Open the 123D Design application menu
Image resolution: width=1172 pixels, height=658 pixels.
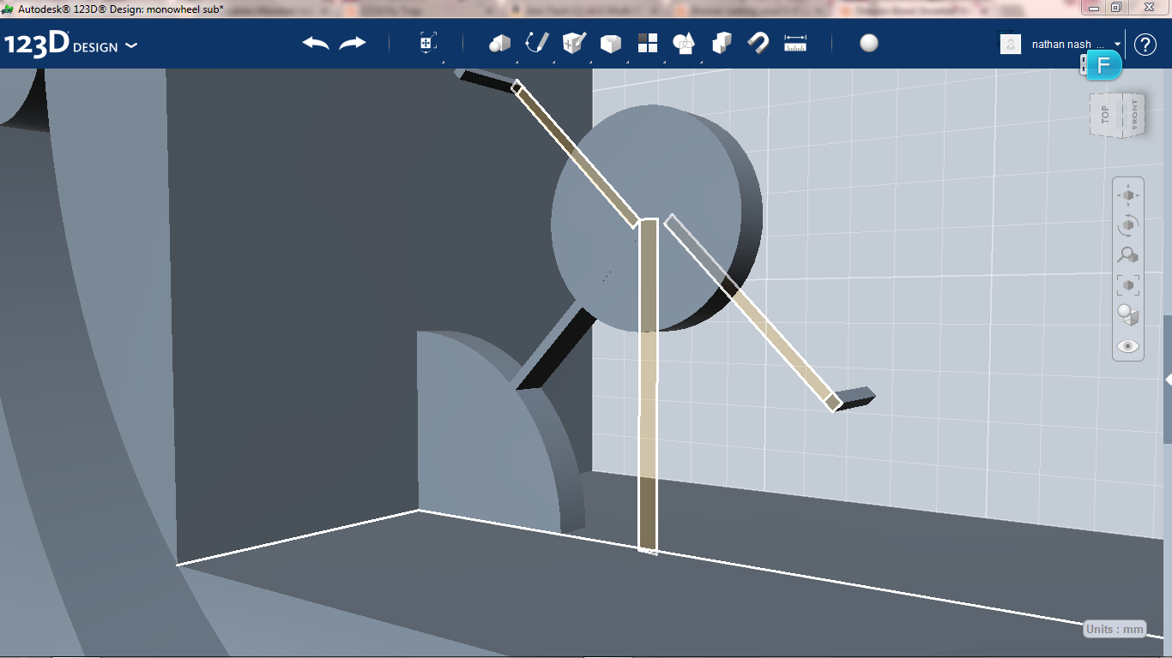click(70, 45)
